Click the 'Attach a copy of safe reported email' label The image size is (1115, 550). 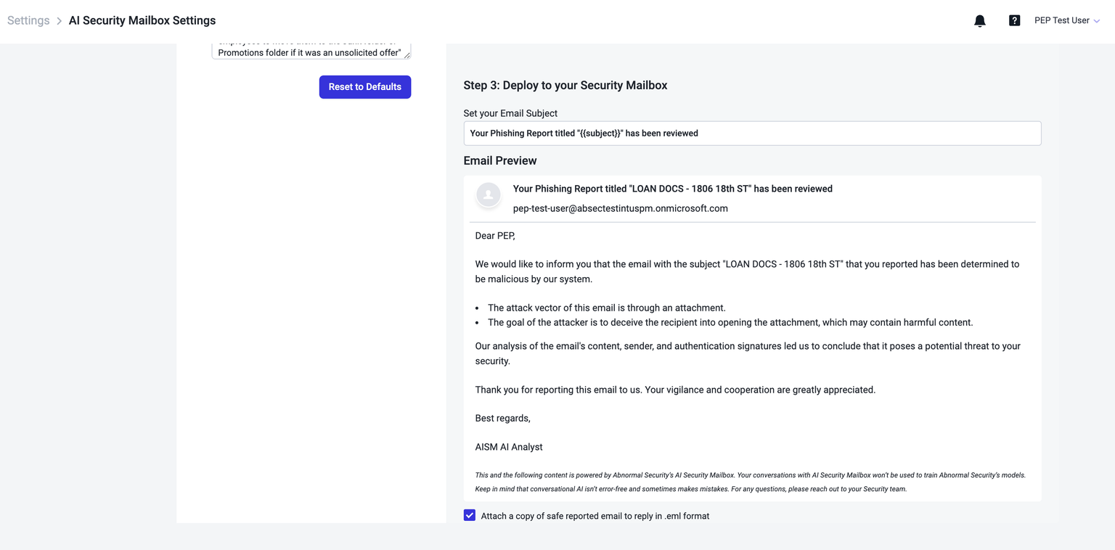[595, 516]
